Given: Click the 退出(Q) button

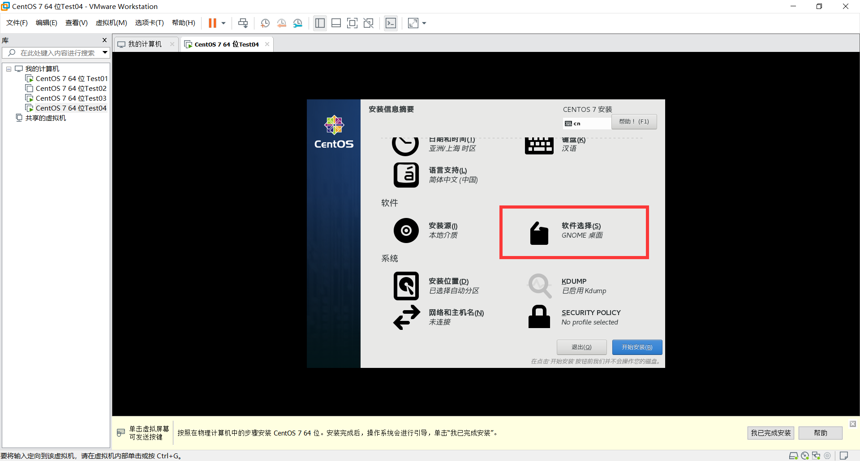Looking at the screenshot, I should coord(581,347).
